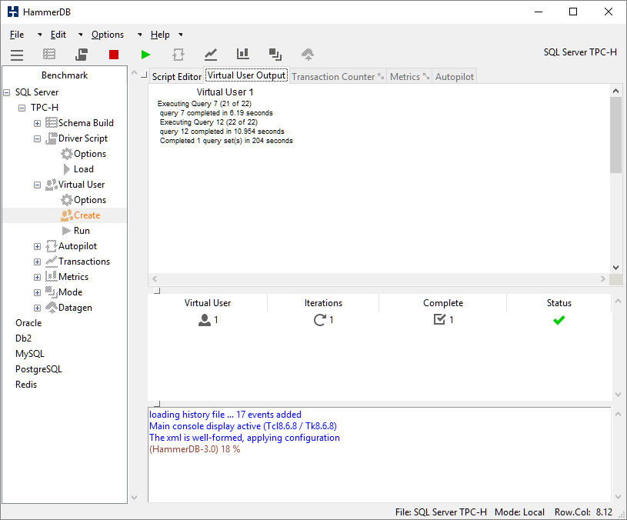Viewport: 627px width, 520px height.
Task: Expand the Schema Build node
Action: pyautogui.click(x=37, y=124)
